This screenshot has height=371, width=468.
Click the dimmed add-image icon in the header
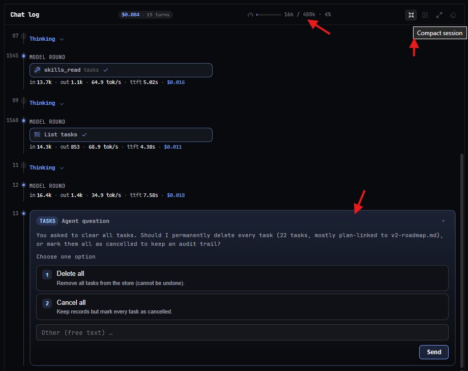point(425,15)
